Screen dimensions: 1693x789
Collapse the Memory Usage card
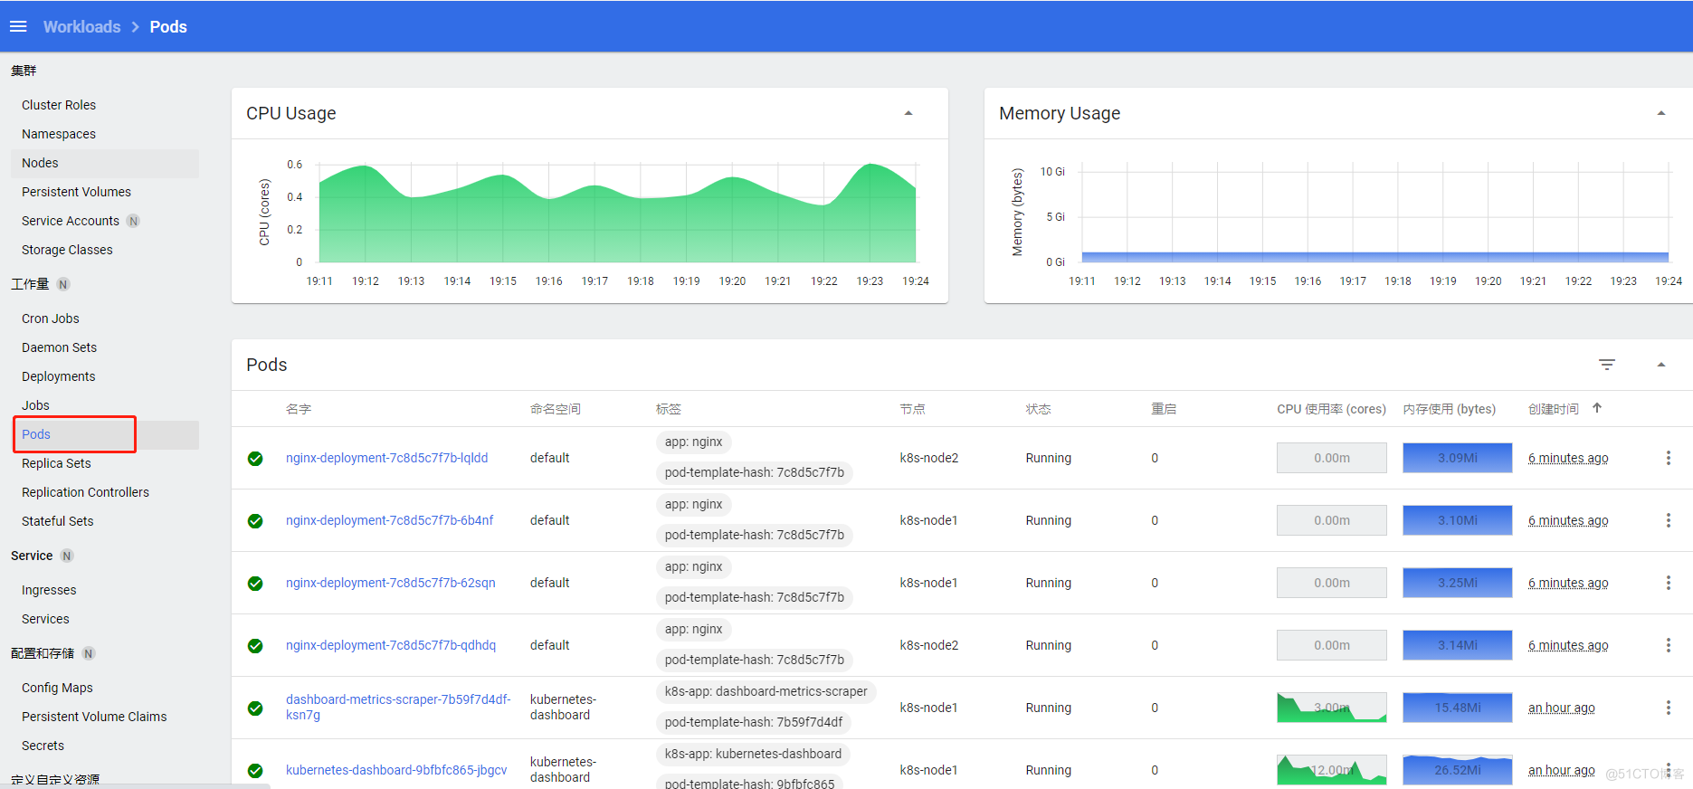coord(1661,113)
